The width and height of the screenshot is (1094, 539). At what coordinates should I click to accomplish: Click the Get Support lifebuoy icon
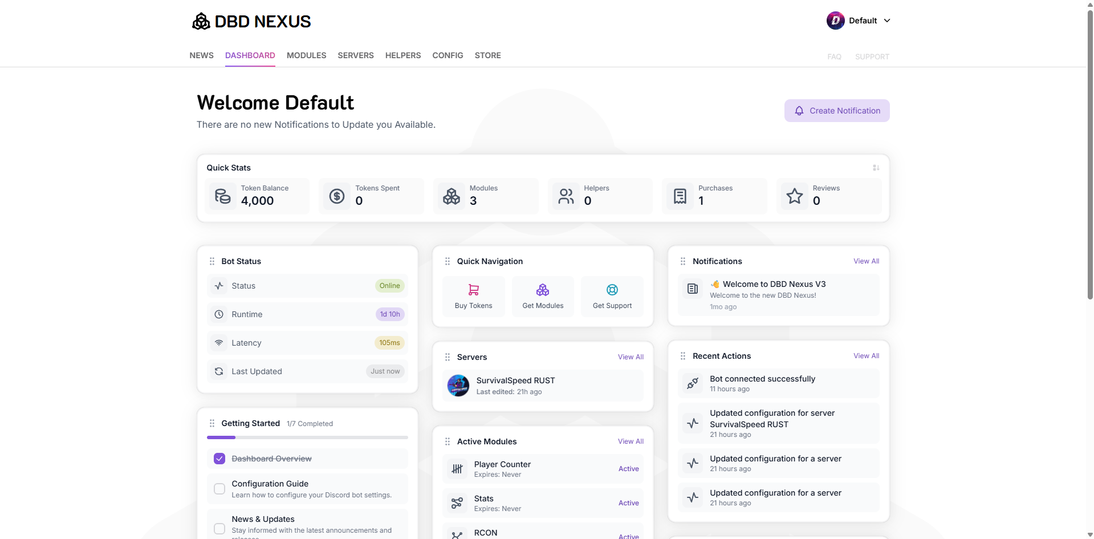[x=612, y=290]
